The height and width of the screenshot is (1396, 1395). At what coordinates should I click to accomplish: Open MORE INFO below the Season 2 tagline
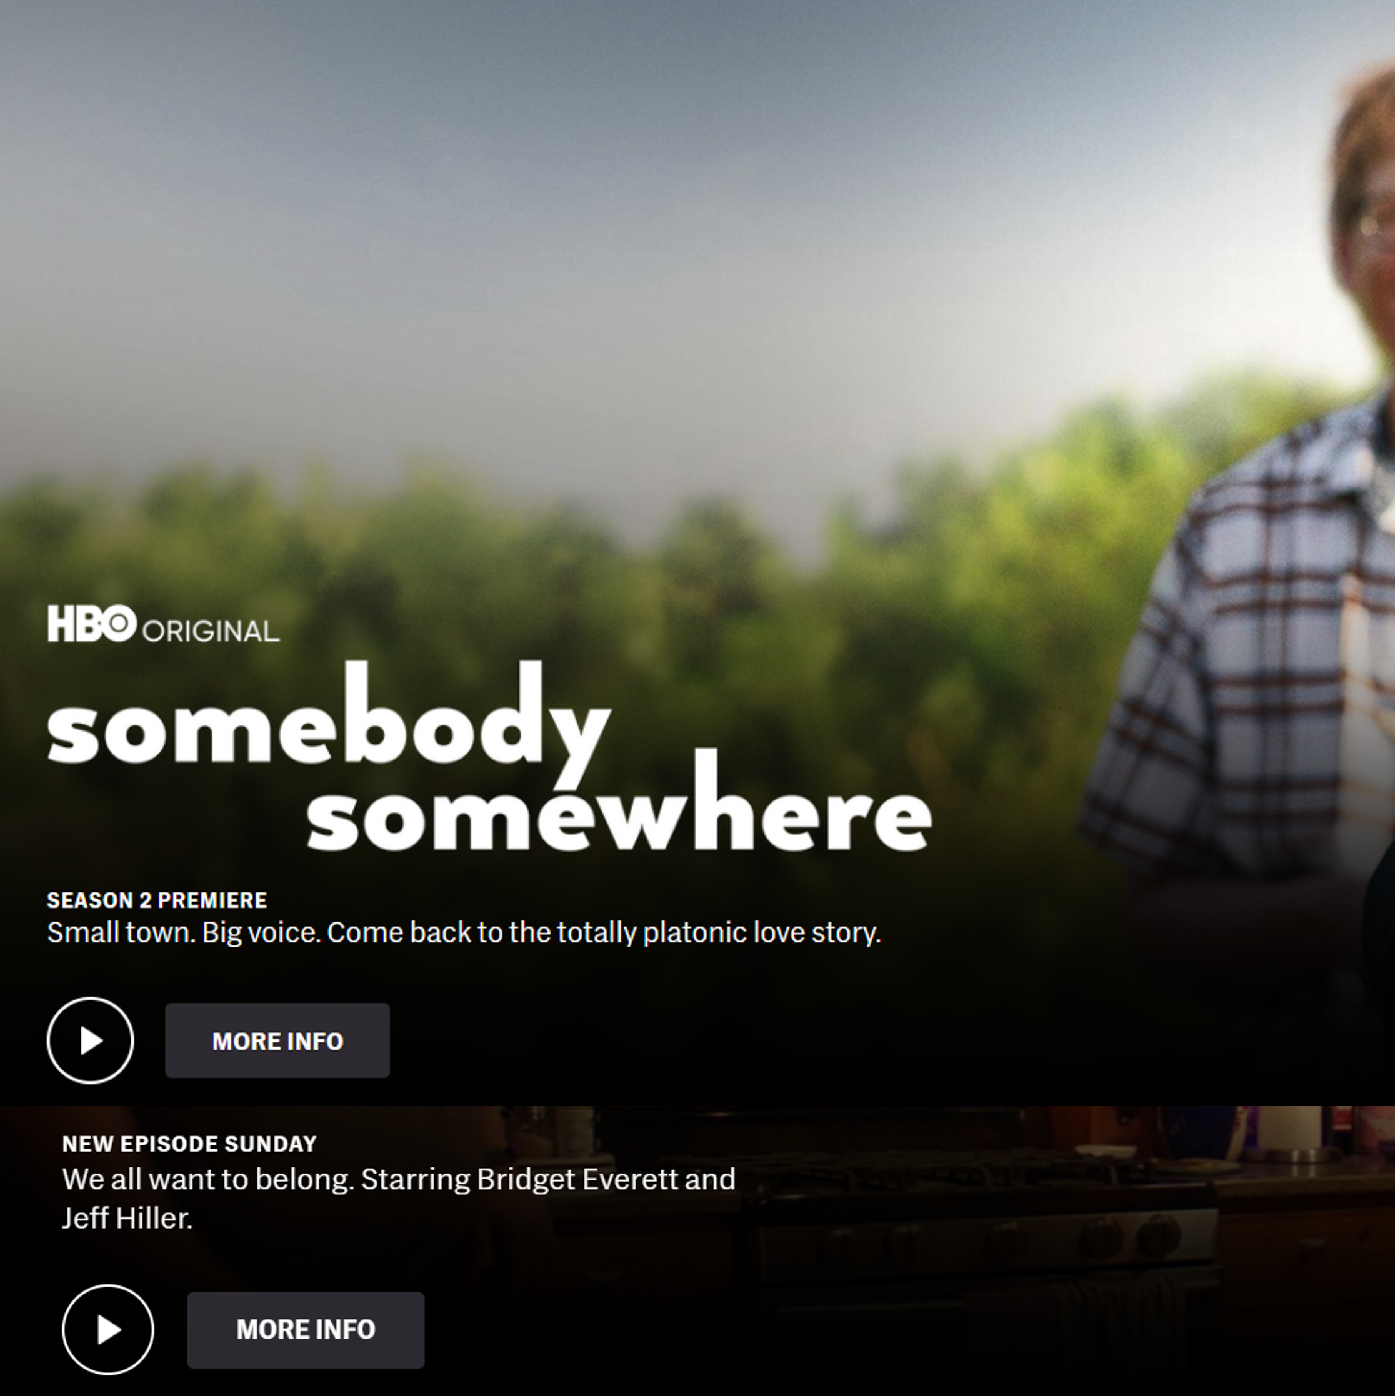click(x=277, y=1040)
